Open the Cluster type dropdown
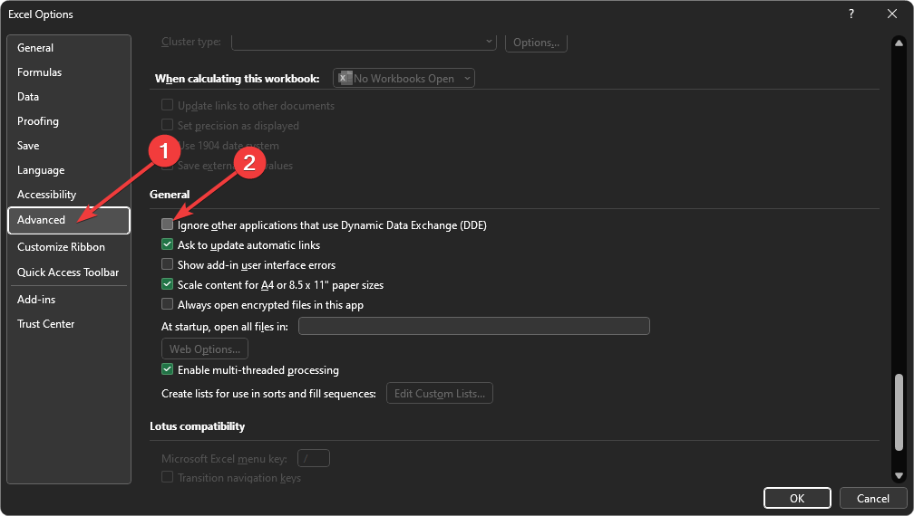Image resolution: width=914 pixels, height=516 pixels. click(x=364, y=43)
